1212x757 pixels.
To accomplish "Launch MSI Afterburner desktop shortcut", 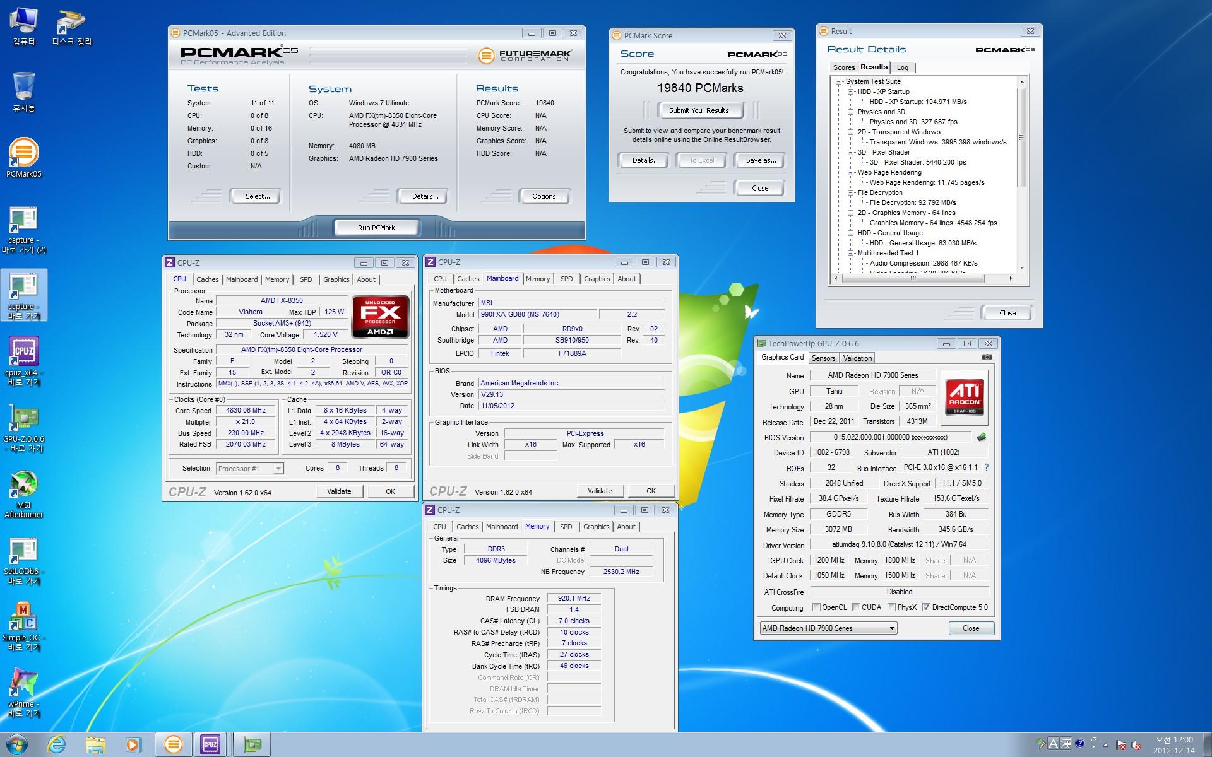I will [x=23, y=493].
